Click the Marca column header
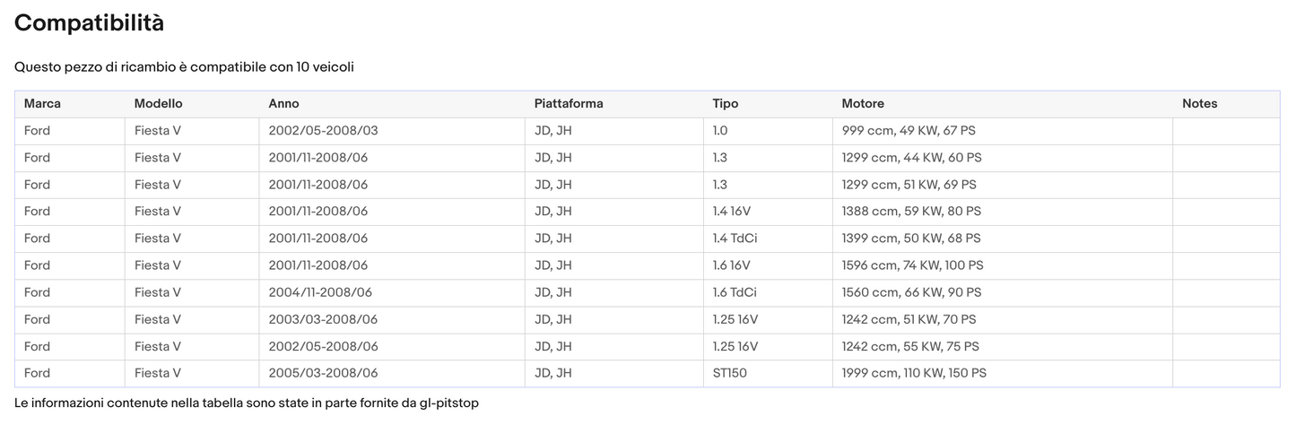1296x425 pixels. tap(42, 104)
